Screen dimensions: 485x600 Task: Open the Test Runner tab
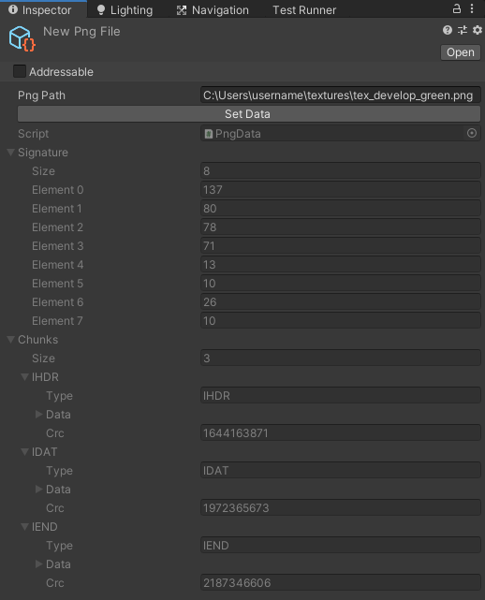[x=304, y=10]
